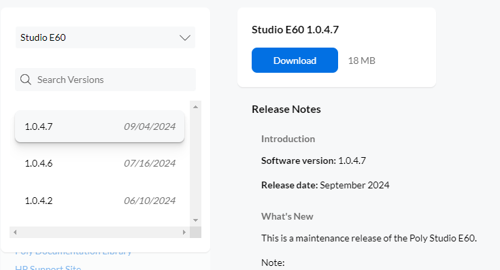Click the Release Notes heading
Screen dimensions: 500x270
pyautogui.click(x=286, y=109)
